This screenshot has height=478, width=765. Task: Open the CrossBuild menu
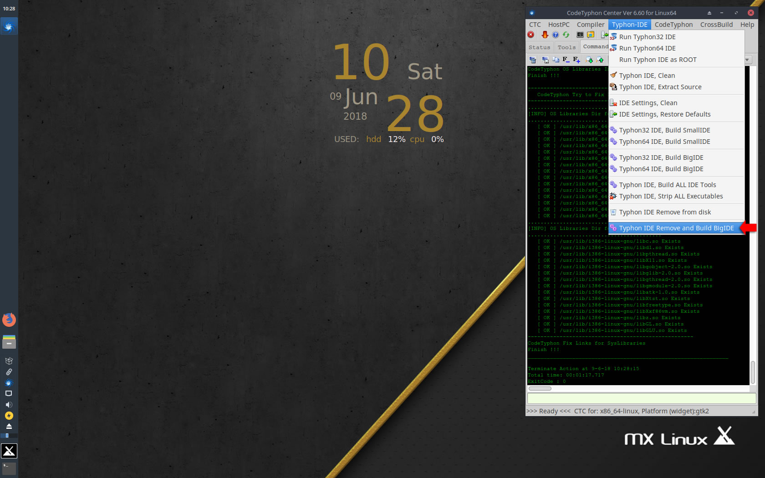pyautogui.click(x=717, y=25)
